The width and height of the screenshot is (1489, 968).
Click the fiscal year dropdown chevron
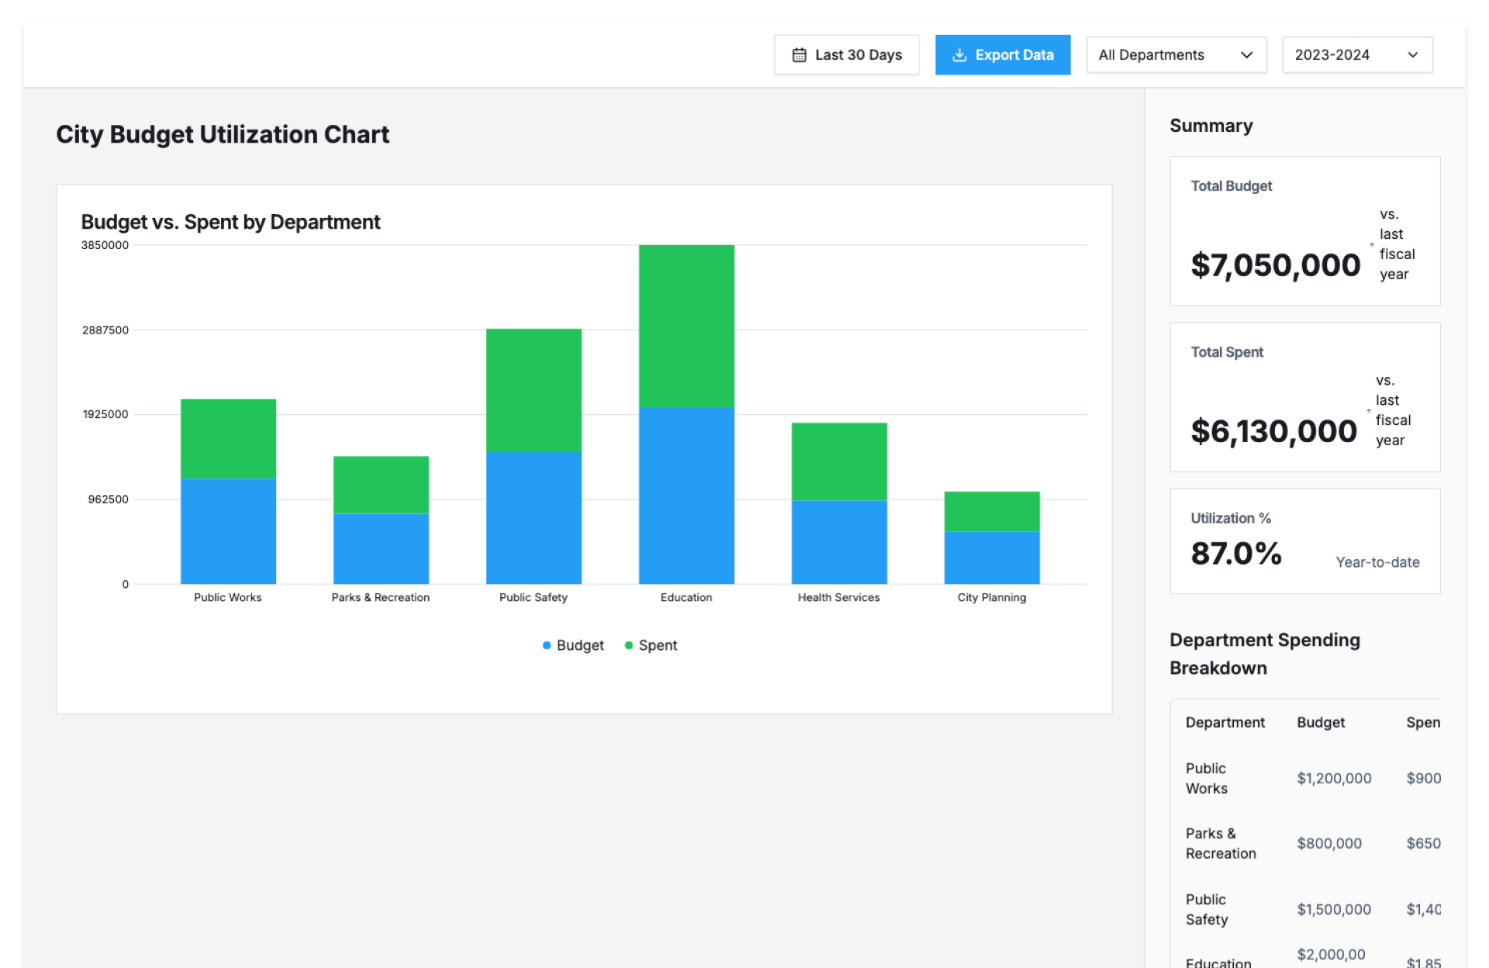(x=1412, y=55)
